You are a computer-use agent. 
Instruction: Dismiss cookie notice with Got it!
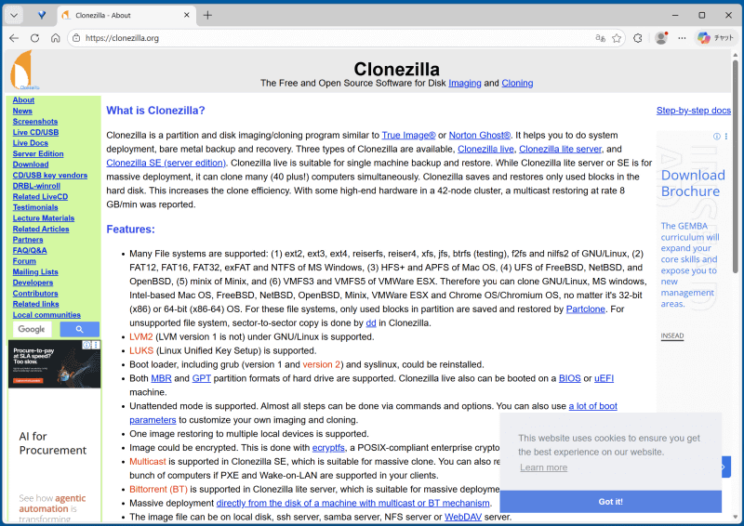610,501
